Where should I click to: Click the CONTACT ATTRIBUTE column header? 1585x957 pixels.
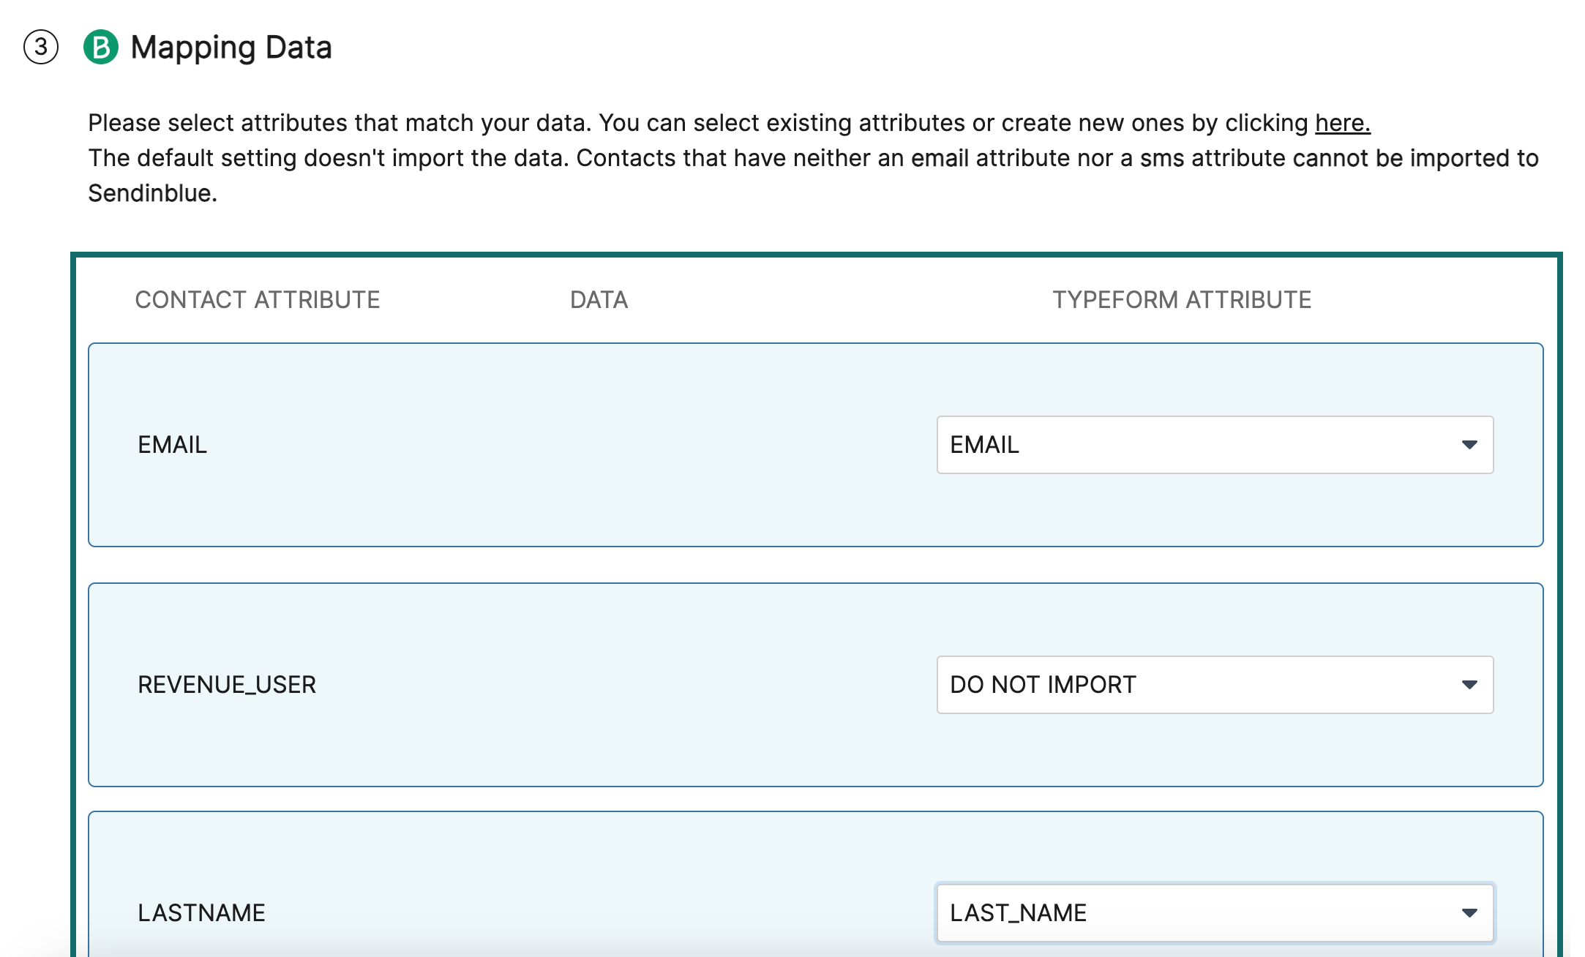pyautogui.click(x=258, y=299)
